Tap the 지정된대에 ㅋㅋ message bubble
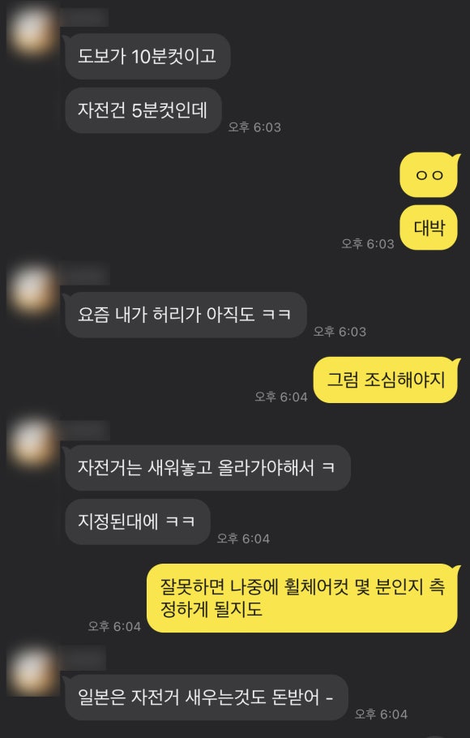This screenshot has width=470, height=738. pyautogui.click(x=138, y=521)
